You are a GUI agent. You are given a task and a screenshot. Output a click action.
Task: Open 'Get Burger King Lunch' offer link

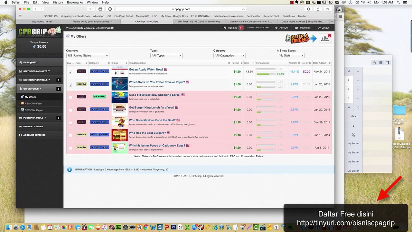click(151, 107)
